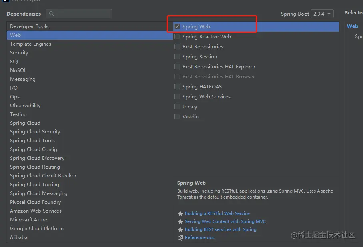363x247 pixels.
Task: Click home icon beside Serving Web Content
Action: pos(180,221)
